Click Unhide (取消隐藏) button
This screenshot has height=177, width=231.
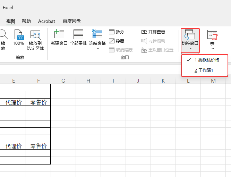[x=121, y=50]
